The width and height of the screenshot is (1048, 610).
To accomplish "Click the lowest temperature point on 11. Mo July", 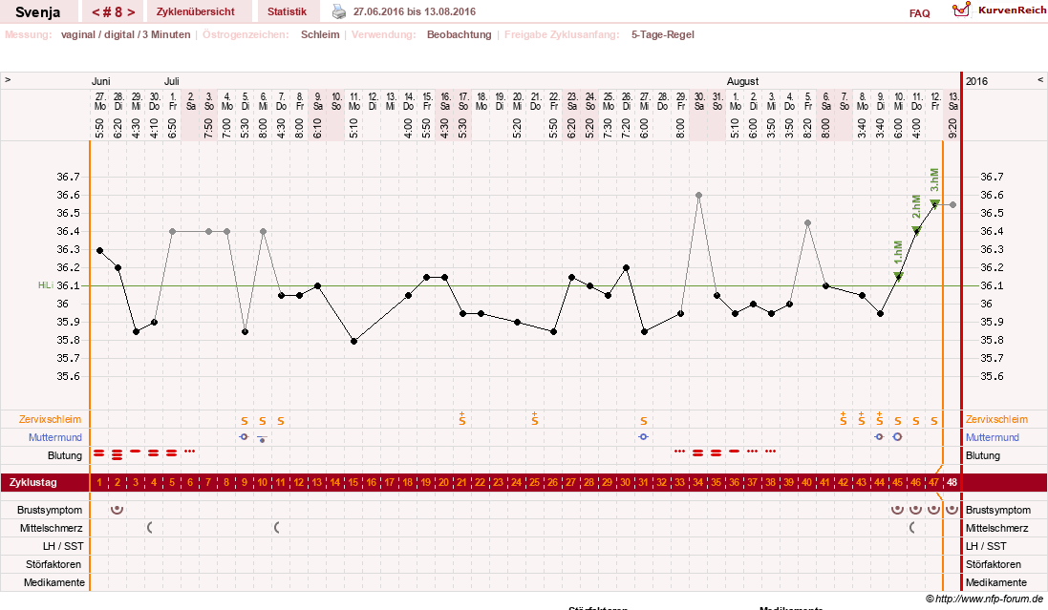I will 353,341.
